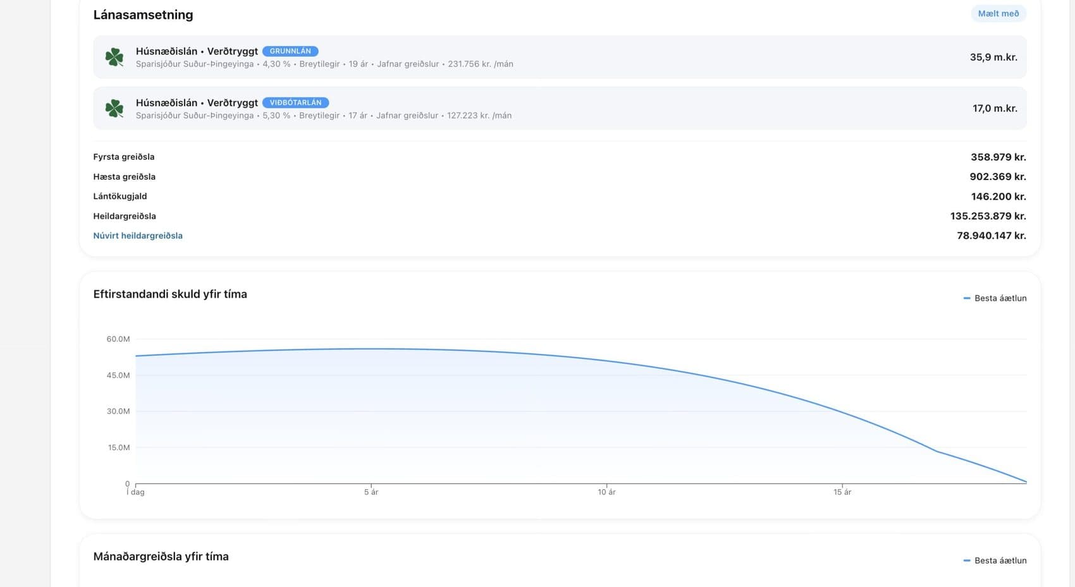Click the "Lántökugjald" label

120,197
